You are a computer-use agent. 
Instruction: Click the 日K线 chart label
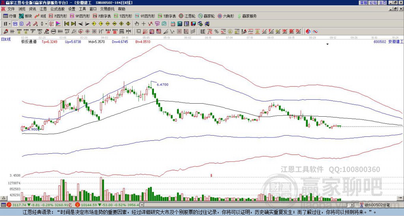point(6,39)
